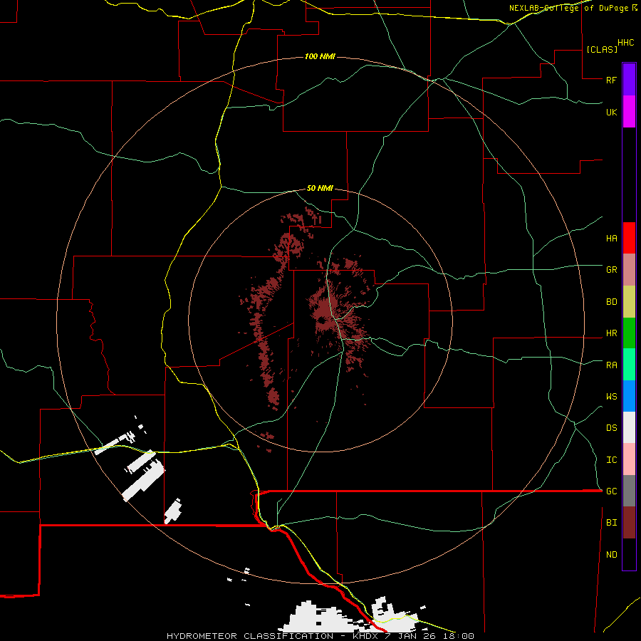Click the 18:00 timestamp
The height and width of the screenshot is (641, 641).
pos(459,636)
